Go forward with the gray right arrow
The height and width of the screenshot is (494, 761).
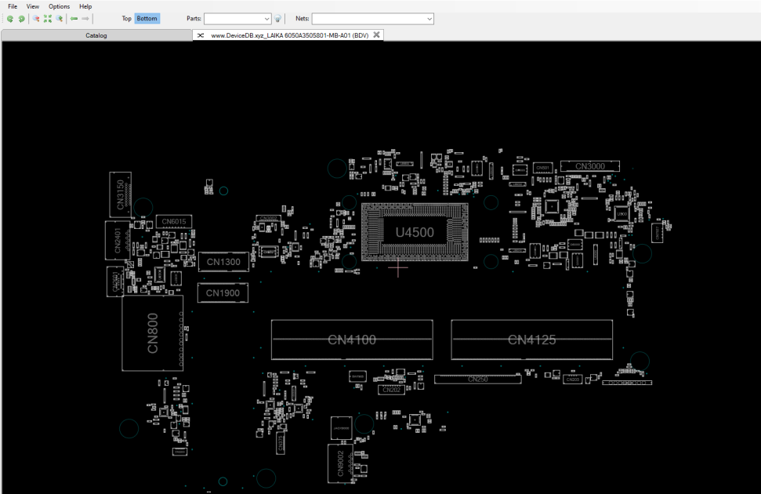[x=85, y=19]
